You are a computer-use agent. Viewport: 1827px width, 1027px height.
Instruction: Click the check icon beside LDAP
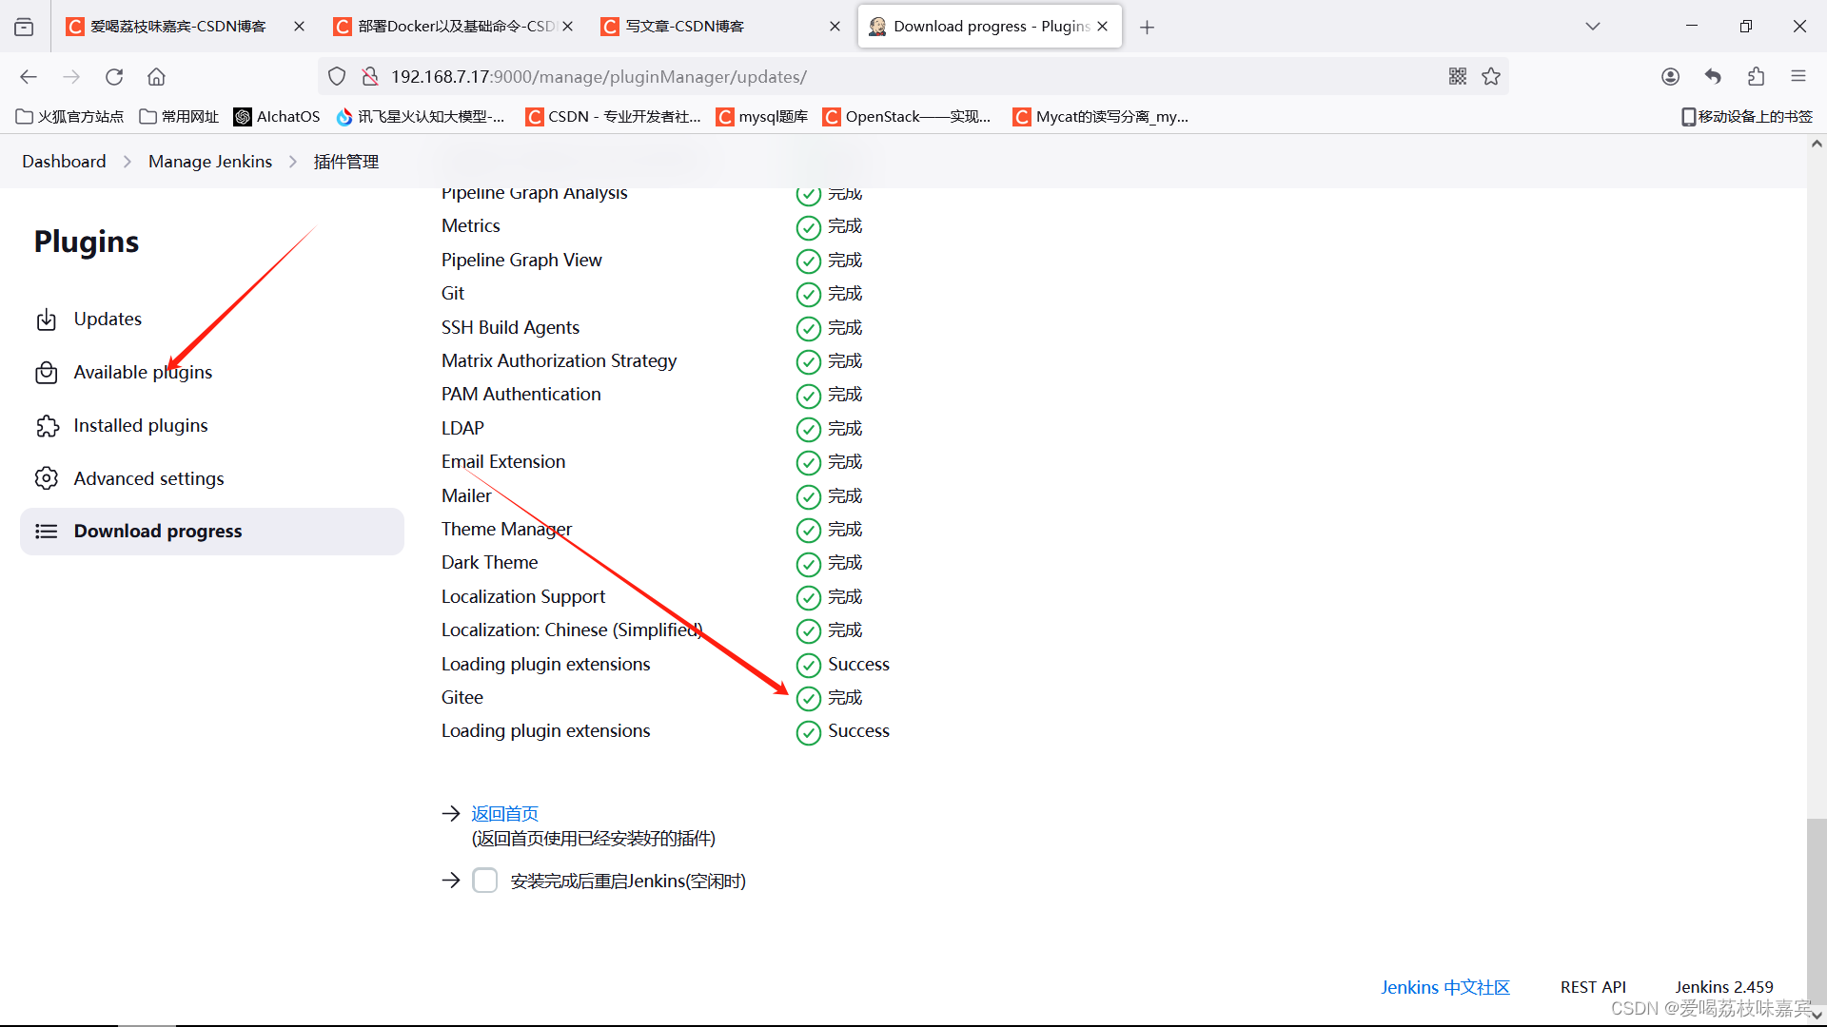tap(809, 430)
